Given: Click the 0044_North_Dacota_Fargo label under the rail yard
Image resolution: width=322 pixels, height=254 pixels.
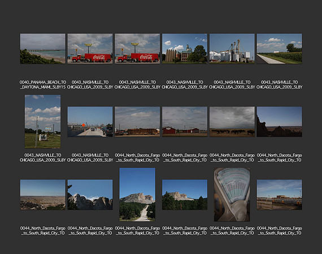Looking at the screenshot, I should [x=279, y=231].
